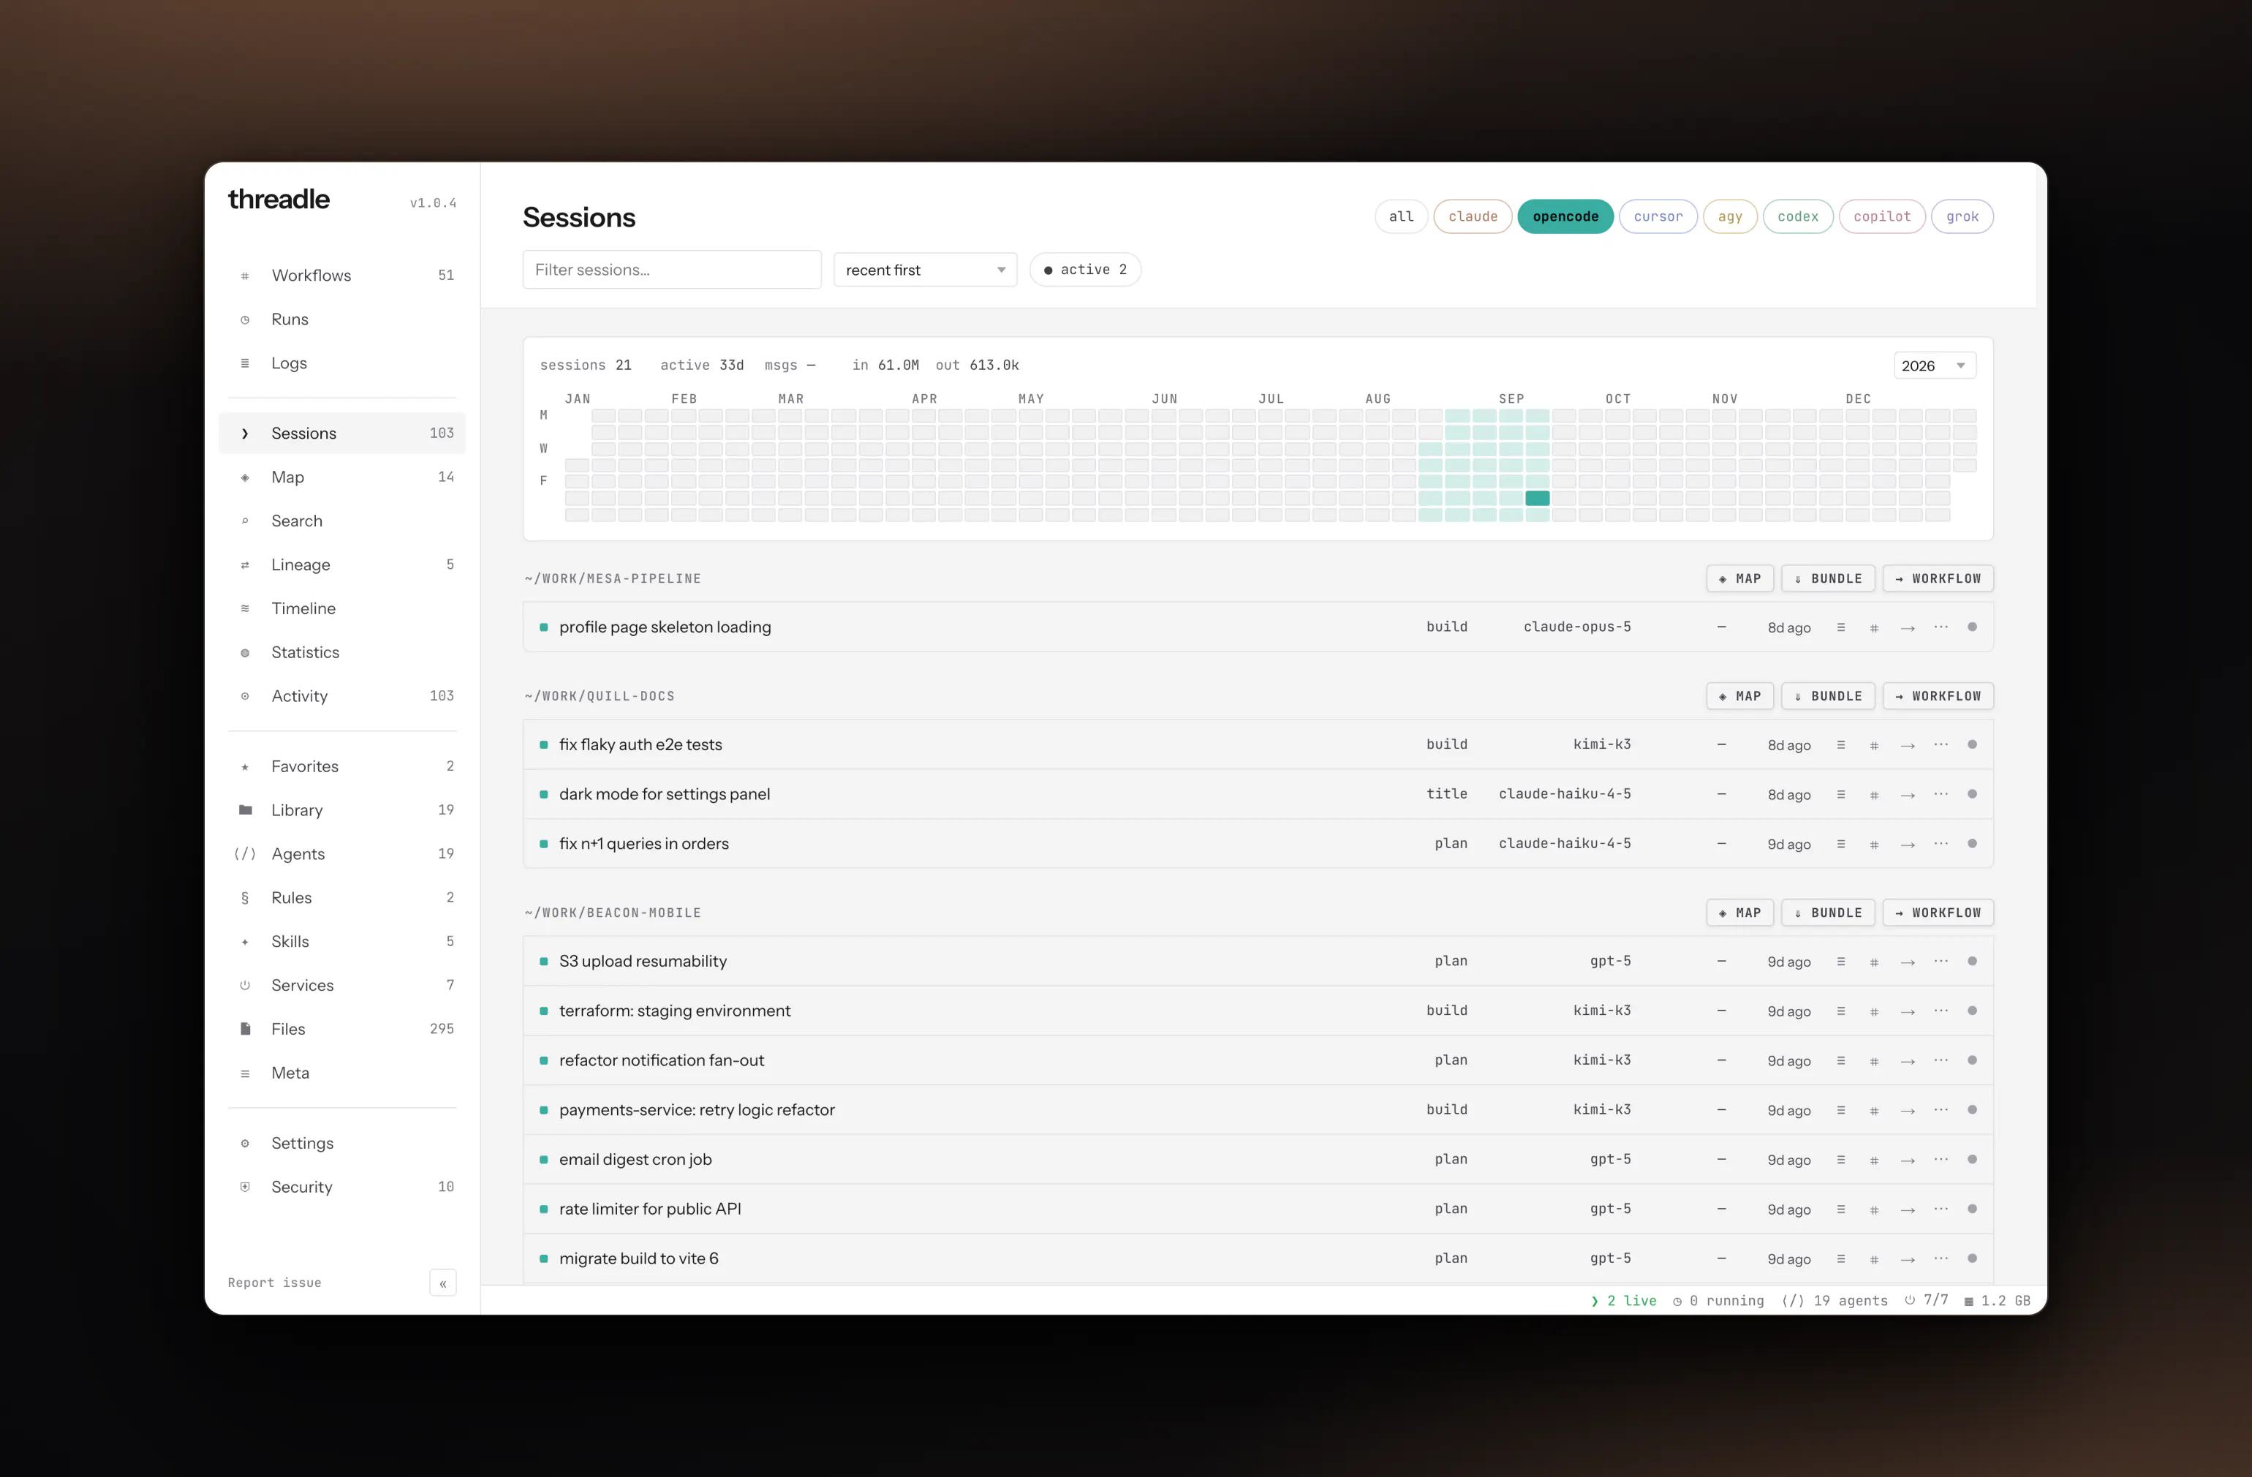This screenshot has height=1477, width=2252.
Task: Click WORKFLOW button for ~/WORK/QUILL-DOCS
Action: point(1938,696)
